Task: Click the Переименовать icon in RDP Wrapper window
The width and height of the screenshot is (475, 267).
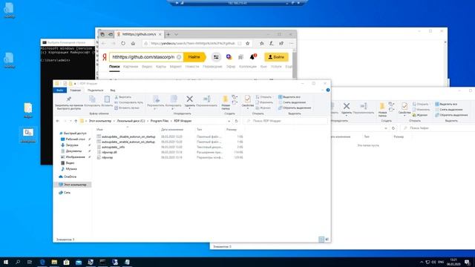Action: pos(207,99)
